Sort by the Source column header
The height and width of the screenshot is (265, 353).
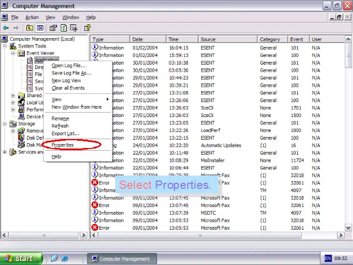[228, 39]
